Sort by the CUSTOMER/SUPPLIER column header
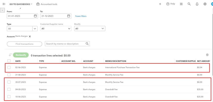The width and height of the screenshot is (213, 102). [186, 61]
